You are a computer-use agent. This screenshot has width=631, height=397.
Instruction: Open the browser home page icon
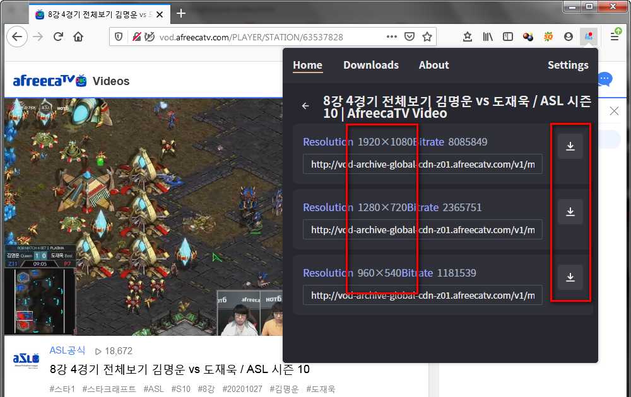coord(78,37)
